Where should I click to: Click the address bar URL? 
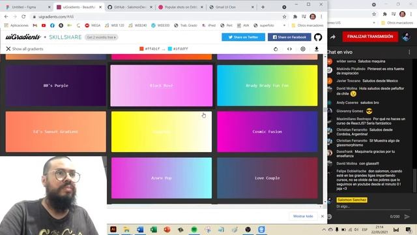(x=56, y=16)
